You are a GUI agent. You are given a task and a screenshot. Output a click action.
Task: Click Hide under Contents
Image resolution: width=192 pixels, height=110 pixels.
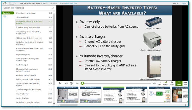(5, 16)
